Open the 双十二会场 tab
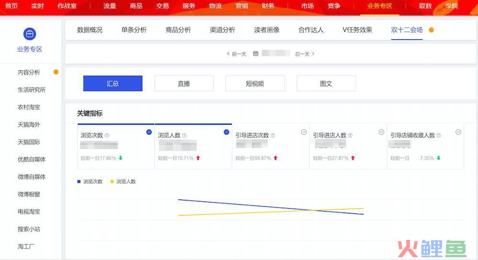This screenshot has height=260, width=478. coord(407,30)
